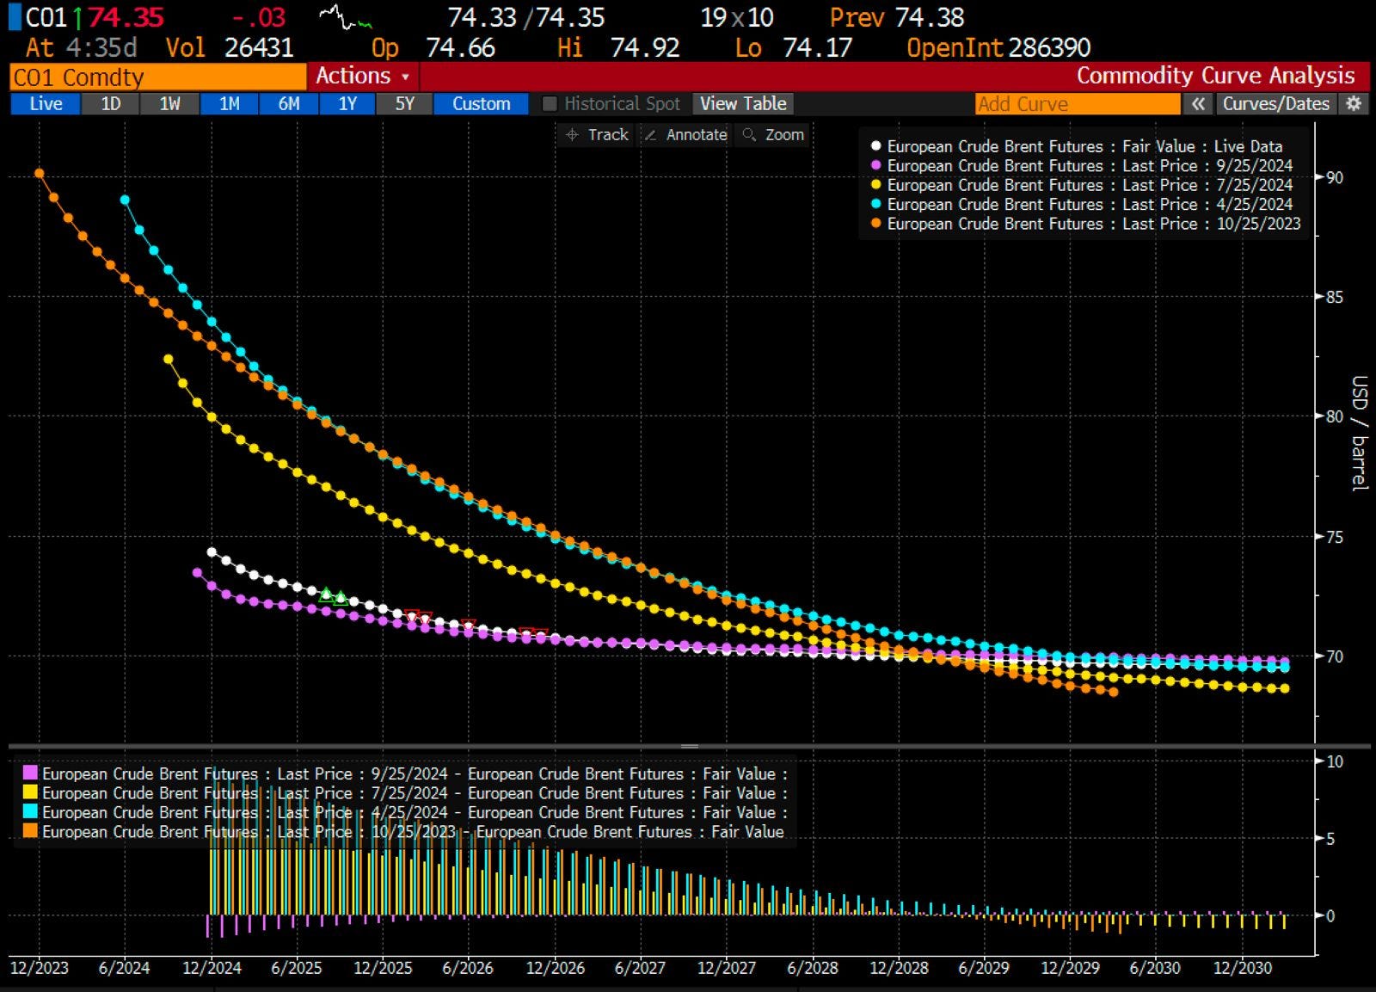The width and height of the screenshot is (1376, 992).
Task: Open the chart settings gear icon
Action: 1354,103
